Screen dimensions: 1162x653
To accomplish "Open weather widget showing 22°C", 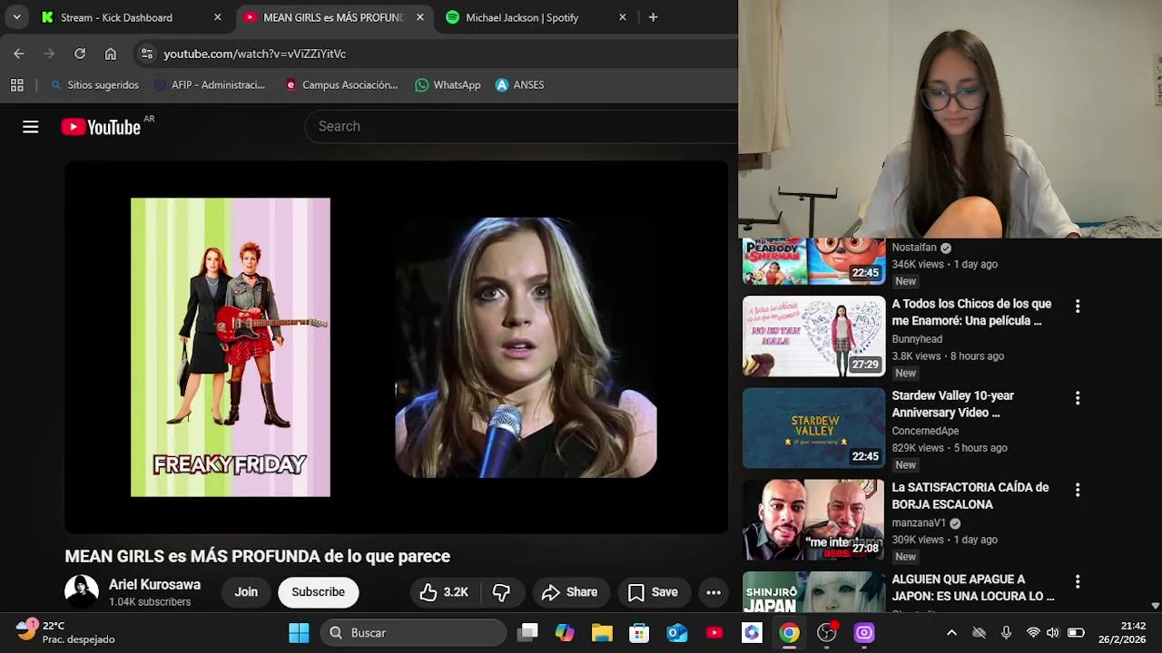I will point(65,633).
